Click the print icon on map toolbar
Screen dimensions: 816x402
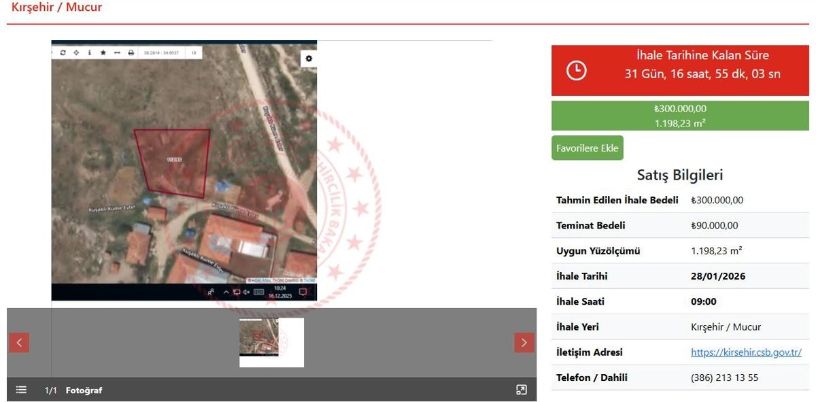coord(131,52)
